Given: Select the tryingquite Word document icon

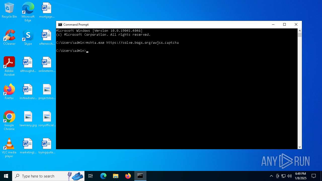Looking at the screenshot, I should (x=47, y=146).
